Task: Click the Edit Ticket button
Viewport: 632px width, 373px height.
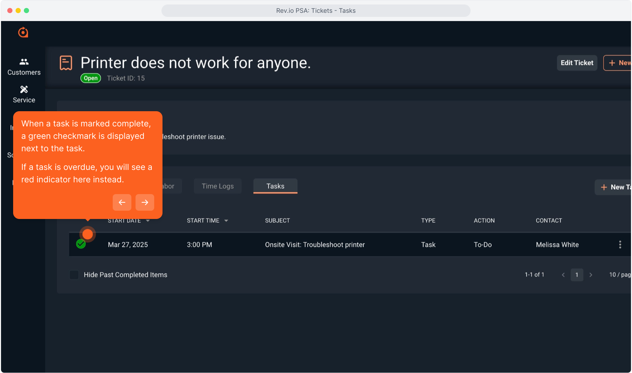Action: click(577, 63)
